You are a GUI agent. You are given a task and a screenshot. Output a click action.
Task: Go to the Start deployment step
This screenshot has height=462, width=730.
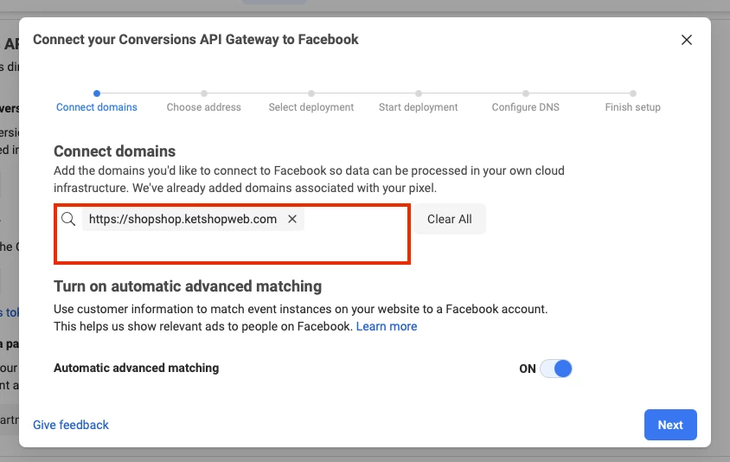[x=418, y=107]
